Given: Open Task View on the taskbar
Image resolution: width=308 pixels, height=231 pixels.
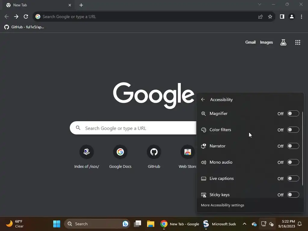Looking at the screenshot, I should 137,224.
